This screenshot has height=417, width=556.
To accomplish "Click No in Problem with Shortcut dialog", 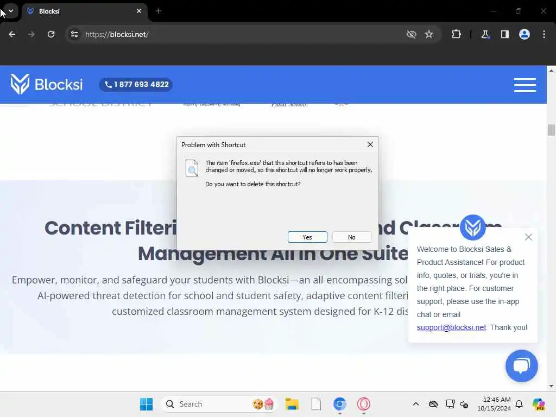I will (x=352, y=237).
